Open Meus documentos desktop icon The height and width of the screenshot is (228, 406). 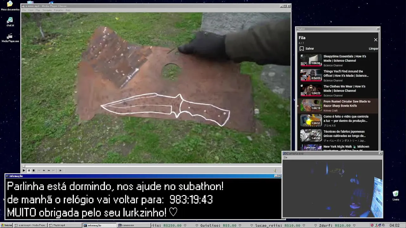(x=10, y=6)
